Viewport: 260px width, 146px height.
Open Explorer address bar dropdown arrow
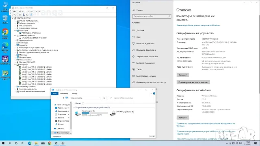100,98
